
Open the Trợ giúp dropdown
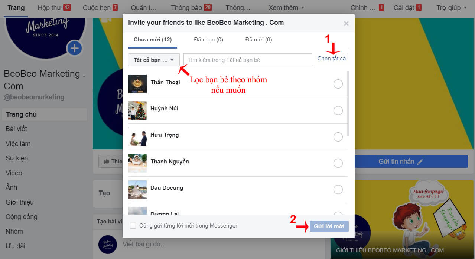(450, 7)
